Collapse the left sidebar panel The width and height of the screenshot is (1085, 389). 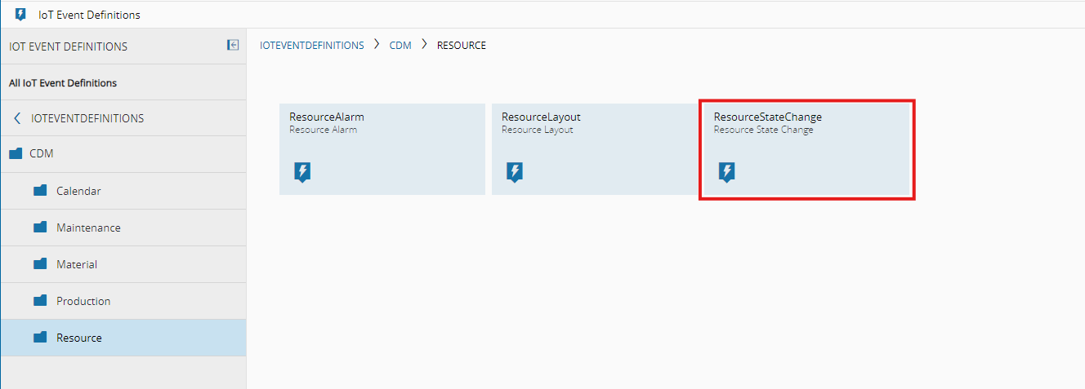(x=233, y=46)
